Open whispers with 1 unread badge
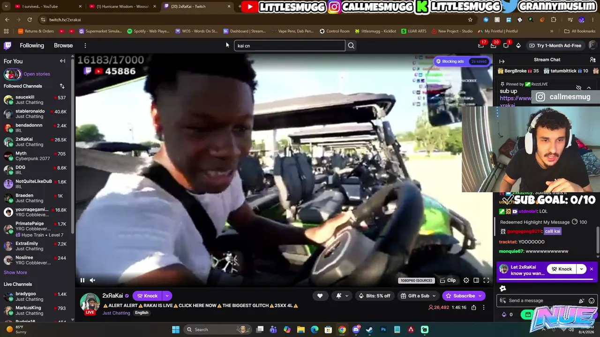Viewport: 600px width, 337px height. (x=506, y=45)
